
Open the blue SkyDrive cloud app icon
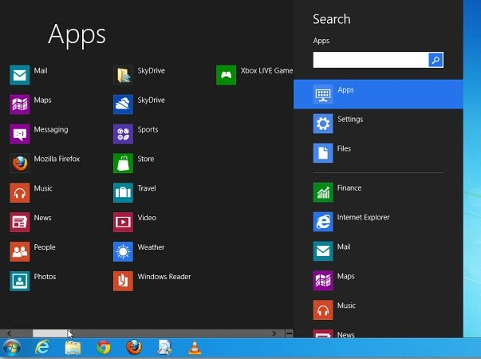pyautogui.click(x=123, y=105)
